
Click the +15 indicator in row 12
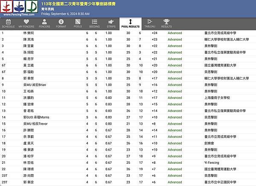[x=154, y=104]
